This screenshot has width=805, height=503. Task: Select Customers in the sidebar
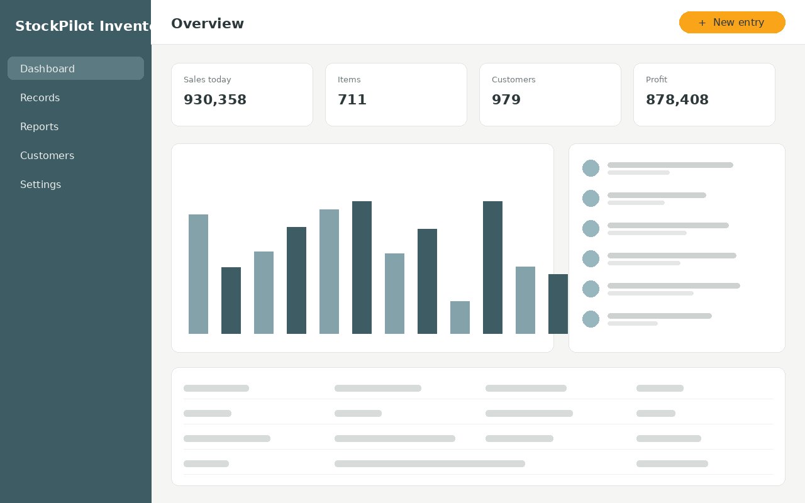pos(75,155)
